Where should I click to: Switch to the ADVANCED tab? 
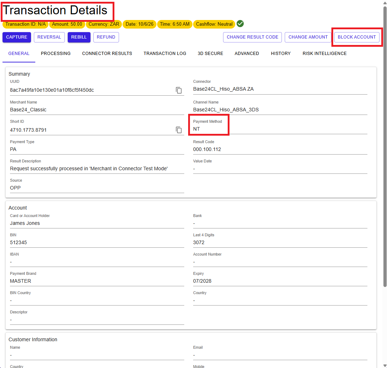pyautogui.click(x=247, y=54)
